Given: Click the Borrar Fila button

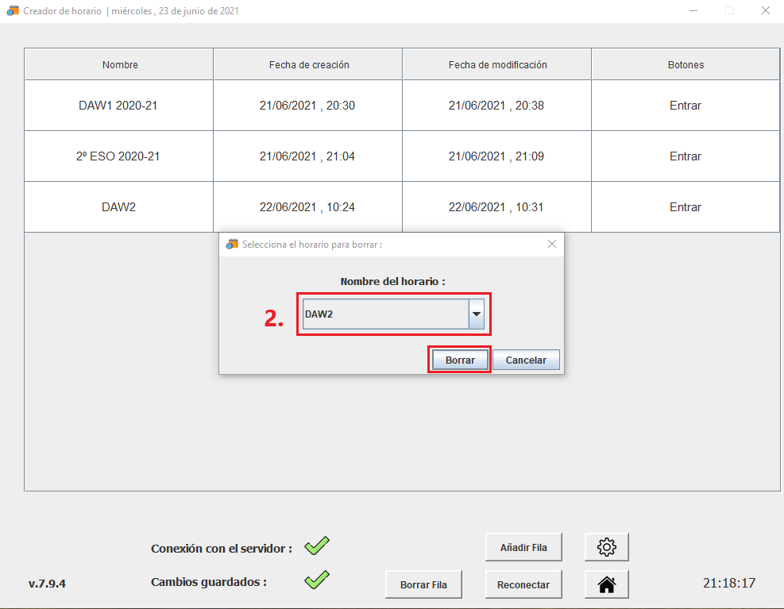Looking at the screenshot, I should [423, 584].
